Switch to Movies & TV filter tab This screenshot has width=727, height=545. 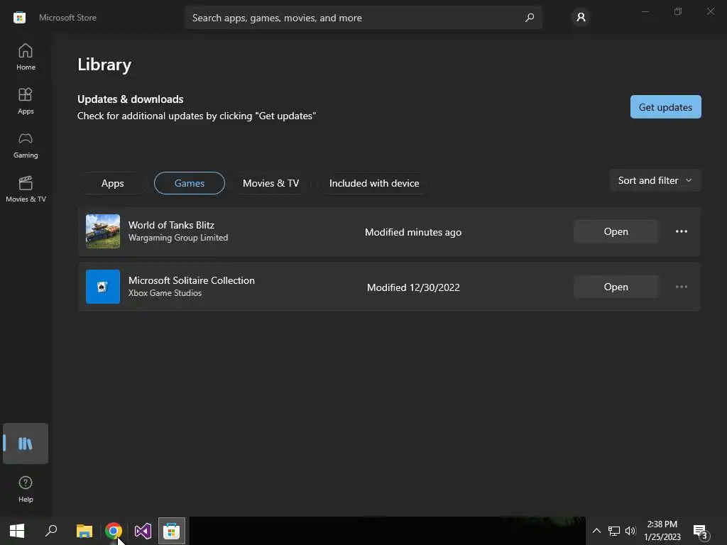(x=270, y=183)
